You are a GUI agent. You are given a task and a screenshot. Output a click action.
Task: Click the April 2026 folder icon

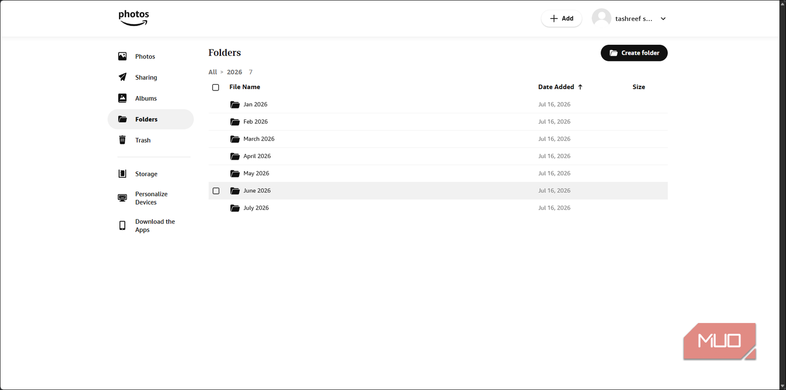tap(235, 156)
